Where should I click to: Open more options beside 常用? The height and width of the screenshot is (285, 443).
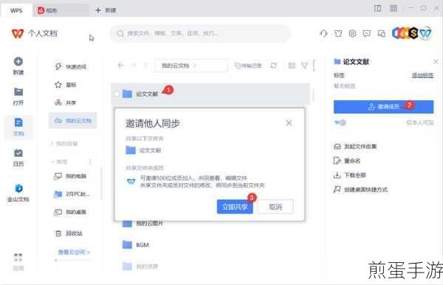tap(90, 162)
